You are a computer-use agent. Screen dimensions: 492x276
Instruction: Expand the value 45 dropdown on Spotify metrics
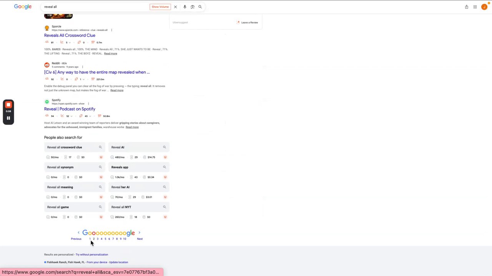tap(90, 116)
